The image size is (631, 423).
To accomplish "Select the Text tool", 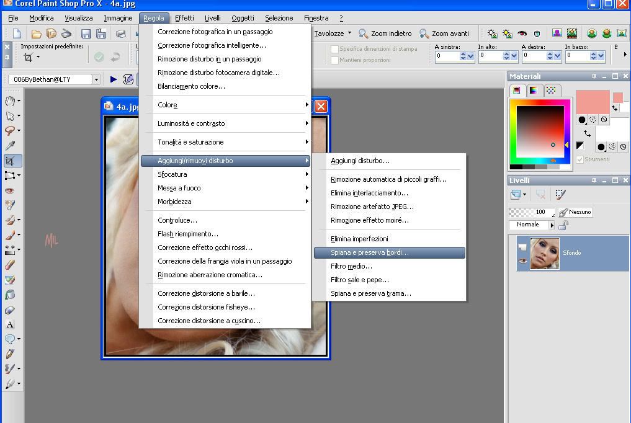I will 10,324.
